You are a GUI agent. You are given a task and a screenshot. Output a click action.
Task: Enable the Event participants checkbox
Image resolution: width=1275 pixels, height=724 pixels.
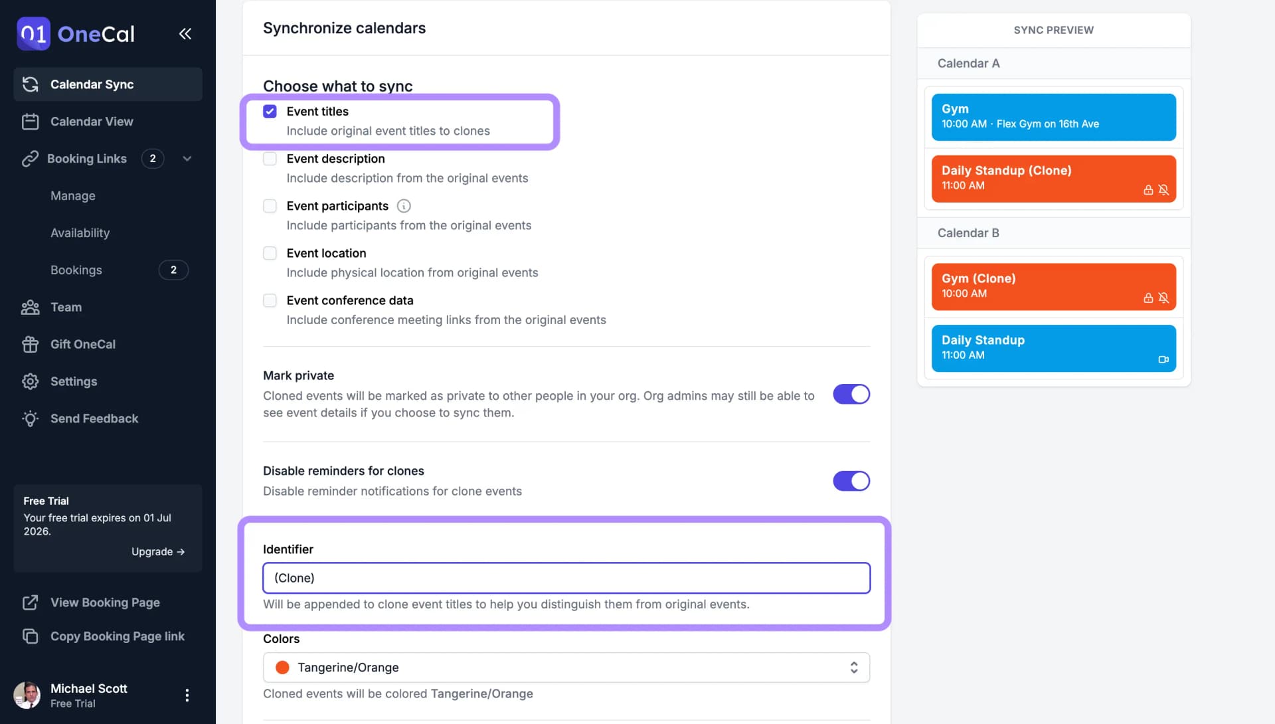[x=270, y=207]
